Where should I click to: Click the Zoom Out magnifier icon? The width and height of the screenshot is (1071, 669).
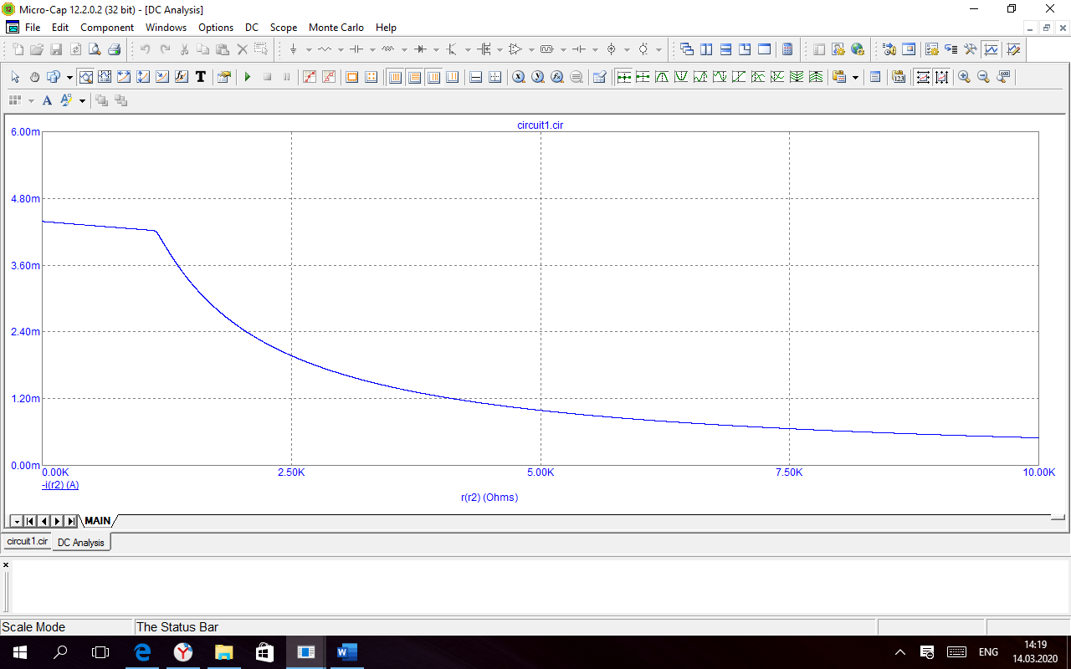[x=983, y=77]
